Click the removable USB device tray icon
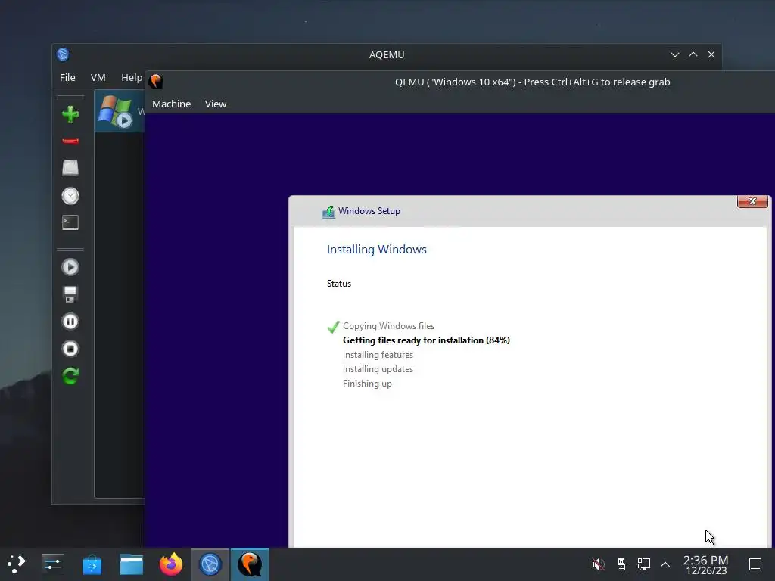This screenshot has width=775, height=581. pyautogui.click(x=621, y=564)
